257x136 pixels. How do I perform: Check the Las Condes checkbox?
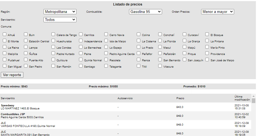pos(53,47)
